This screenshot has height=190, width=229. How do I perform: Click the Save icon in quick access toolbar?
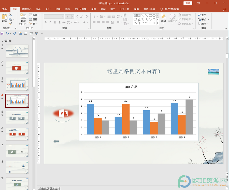2,33
